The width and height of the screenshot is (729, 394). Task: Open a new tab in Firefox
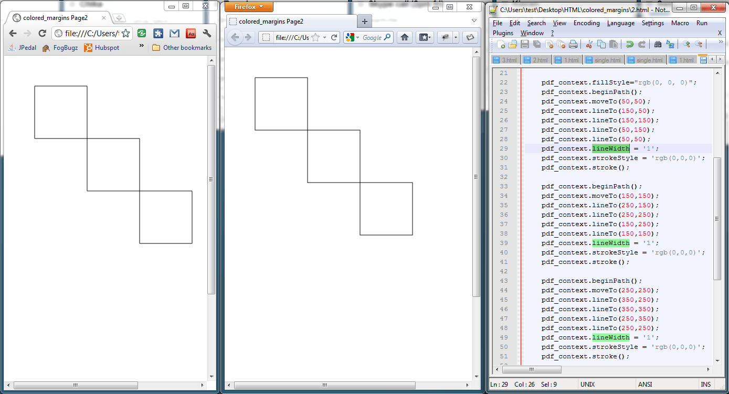click(x=364, y=21)
